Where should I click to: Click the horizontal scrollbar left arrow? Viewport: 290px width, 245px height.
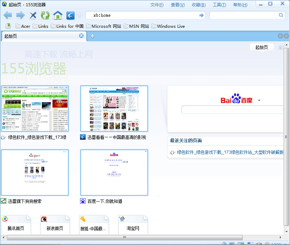(x=3, y=237)
